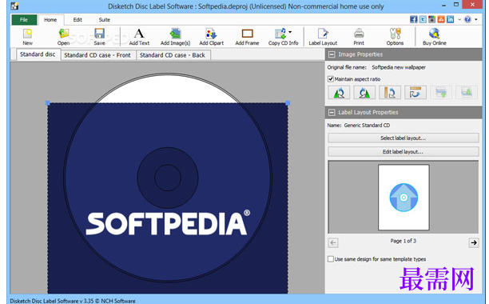
Task: Select Standard CD case - Back tab
Action: pyautogui.click(x=173, y=55)
